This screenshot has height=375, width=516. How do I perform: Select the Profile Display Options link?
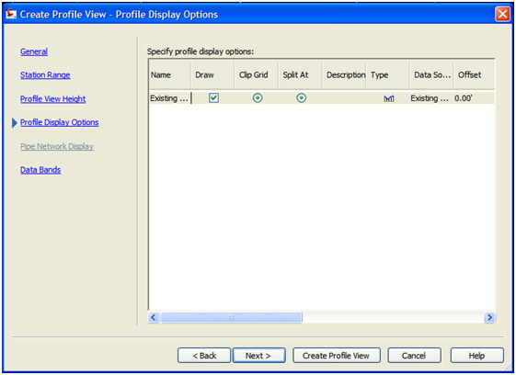(59, 122)
